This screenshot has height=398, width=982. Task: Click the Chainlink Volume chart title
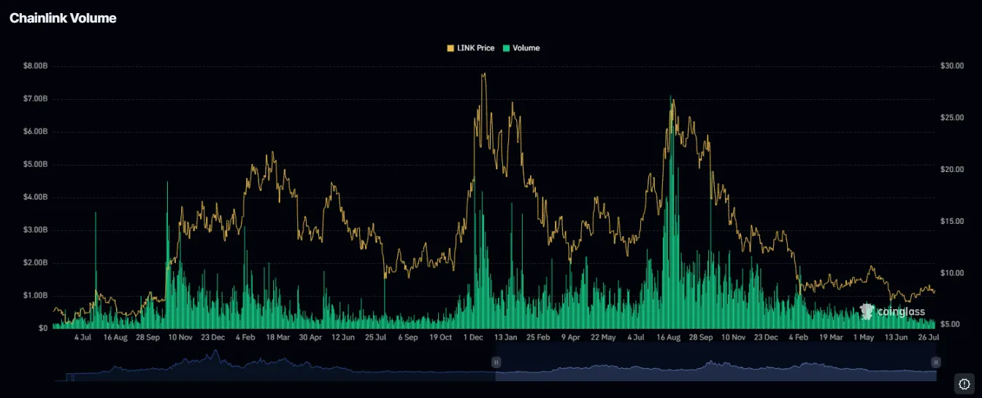point(63,18)
